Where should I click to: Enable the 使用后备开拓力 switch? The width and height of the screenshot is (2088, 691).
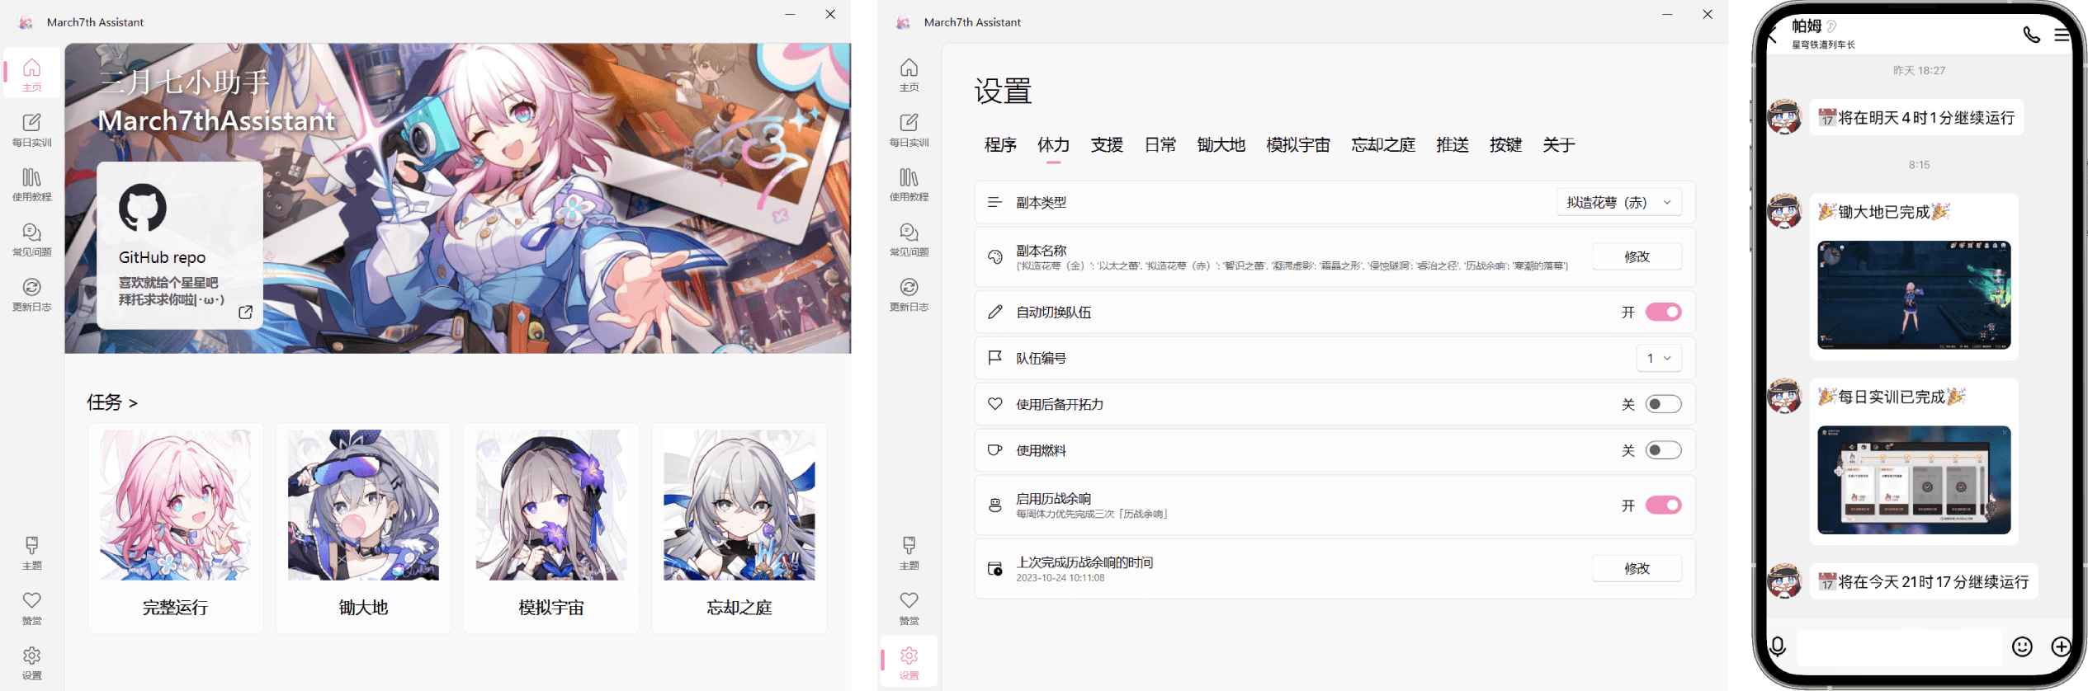tap(1662, 404)
